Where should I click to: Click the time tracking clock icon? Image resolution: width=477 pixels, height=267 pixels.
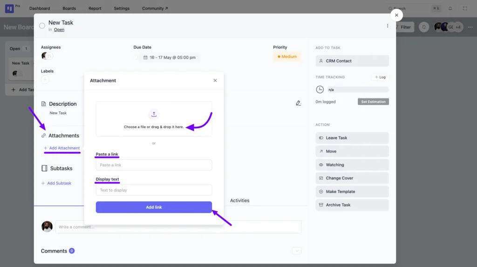tap(320, 89)
